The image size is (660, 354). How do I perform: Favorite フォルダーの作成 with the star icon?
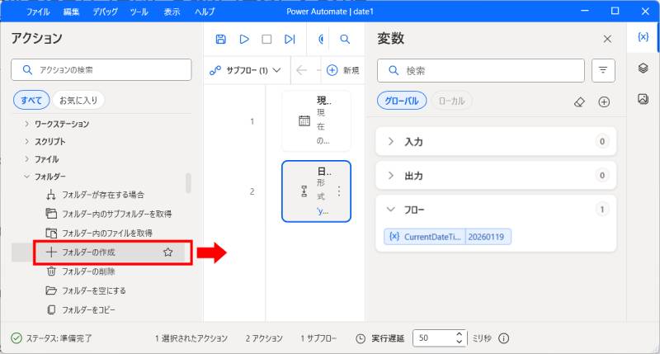click(168, 253)
